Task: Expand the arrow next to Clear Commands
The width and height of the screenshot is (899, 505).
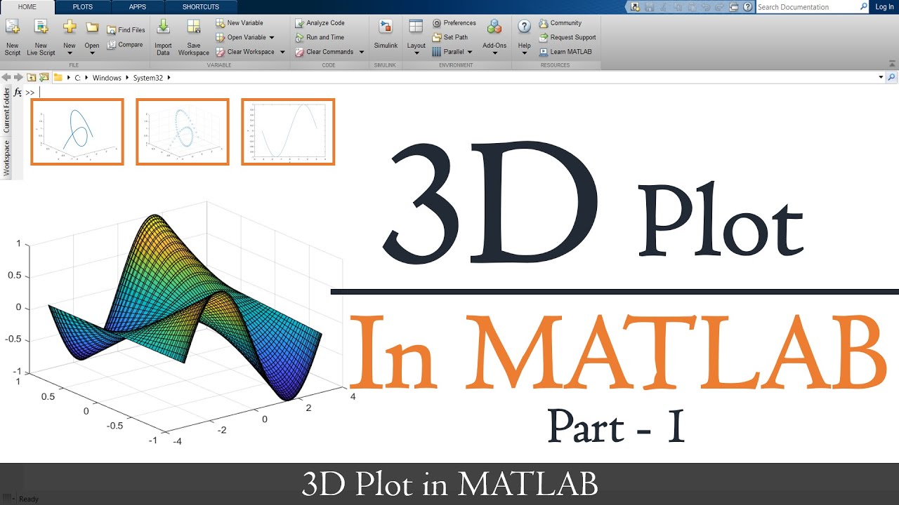Action: 362,52
